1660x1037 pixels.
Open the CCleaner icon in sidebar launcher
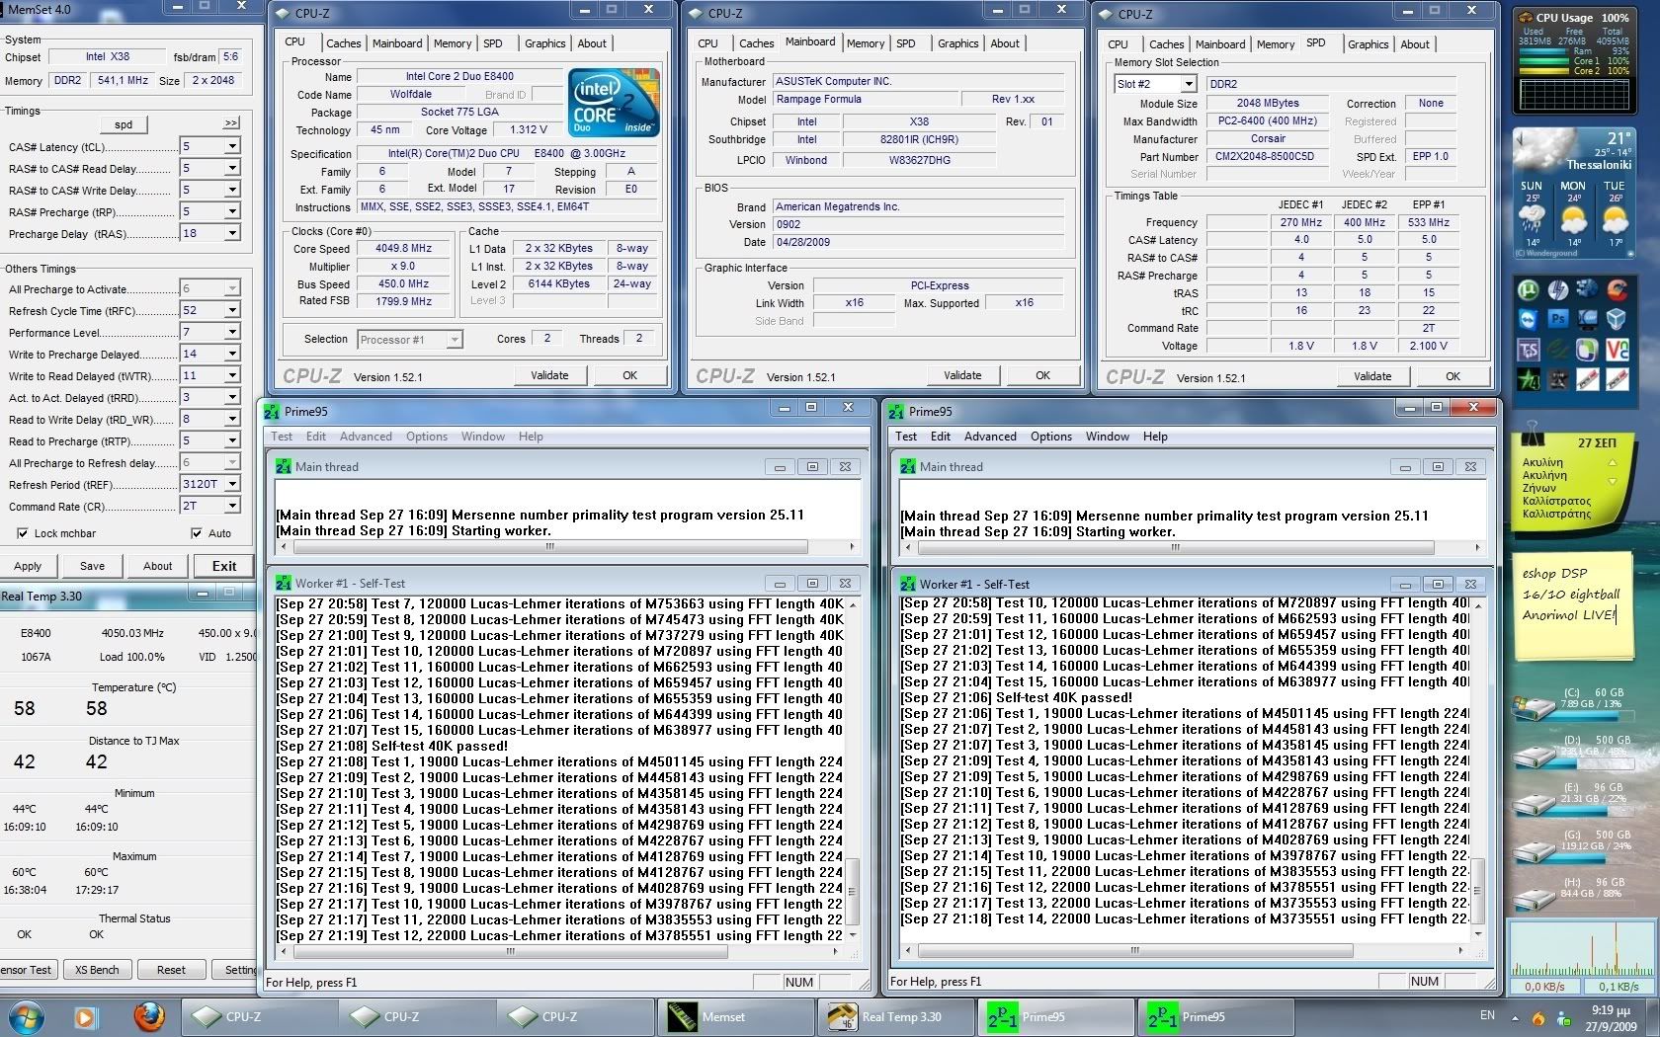[1618, 289]
